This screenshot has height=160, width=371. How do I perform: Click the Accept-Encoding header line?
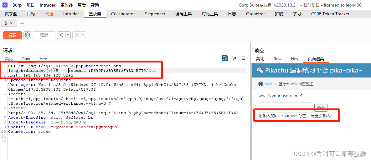coord(51,117)
